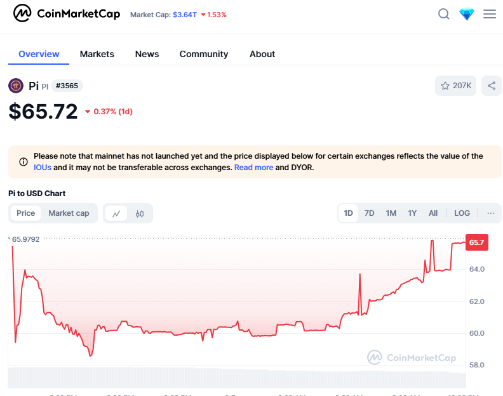Click the PI ticker symbol text
This screenshot has height=396, width=503.
[45, 86]
